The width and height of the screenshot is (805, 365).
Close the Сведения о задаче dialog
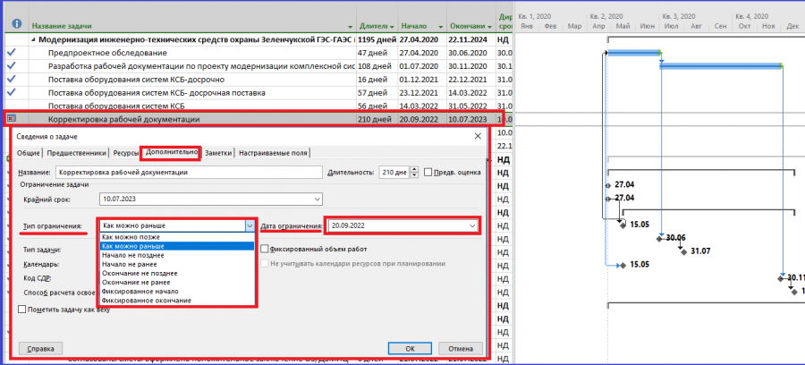tap(478, 136)
